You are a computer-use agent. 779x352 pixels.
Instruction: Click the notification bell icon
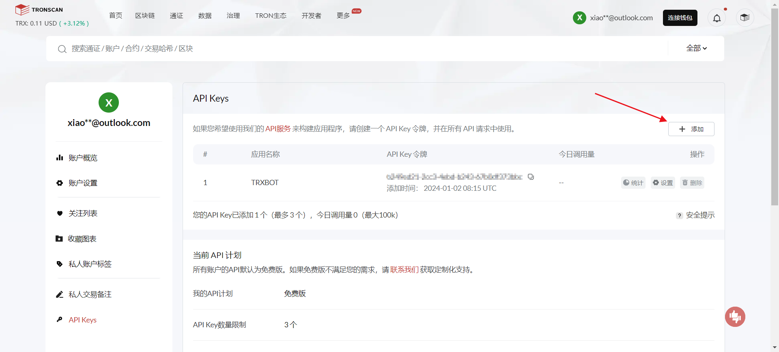[717, 18]
